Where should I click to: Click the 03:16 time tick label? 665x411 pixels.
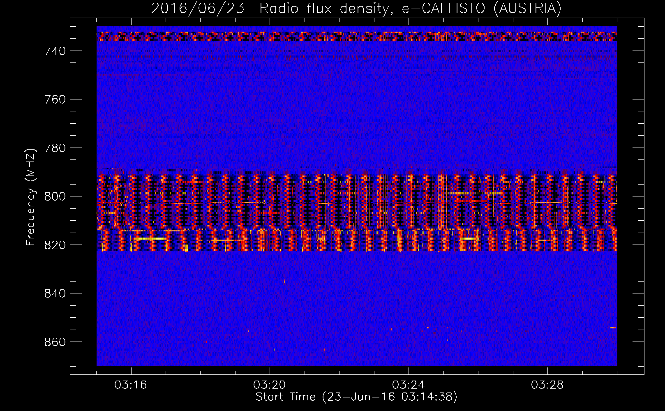pos(131,385)
